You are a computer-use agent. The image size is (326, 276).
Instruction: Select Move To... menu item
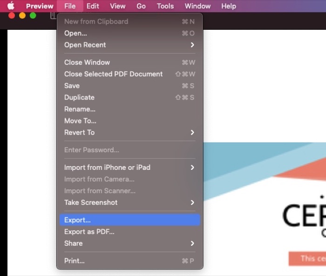coord(130,121)
